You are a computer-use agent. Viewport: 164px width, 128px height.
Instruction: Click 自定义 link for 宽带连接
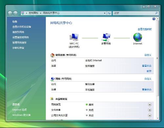(148, 55)
